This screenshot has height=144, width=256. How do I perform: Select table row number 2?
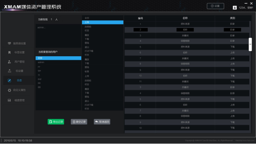[187, 30]
